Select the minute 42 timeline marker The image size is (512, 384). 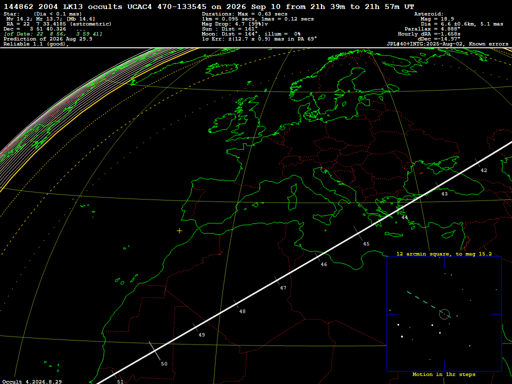tap(484, 170)
